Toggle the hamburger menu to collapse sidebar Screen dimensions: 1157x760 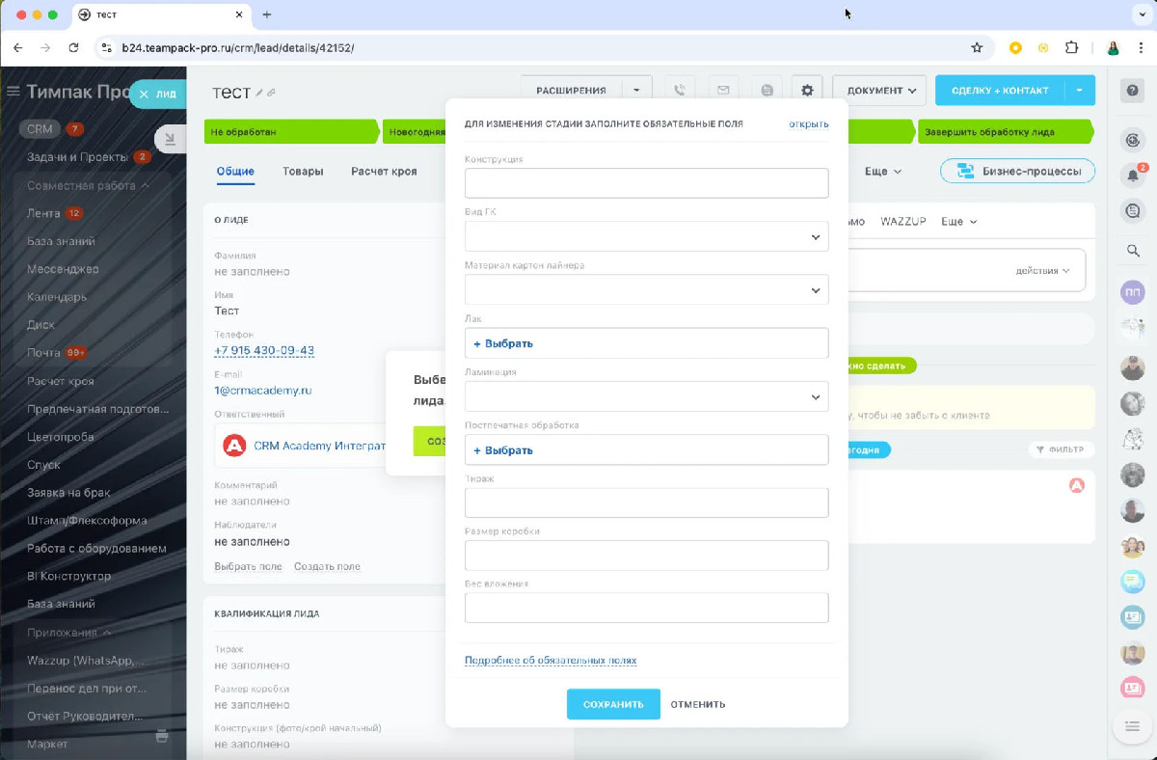click(x=13, y=92)
